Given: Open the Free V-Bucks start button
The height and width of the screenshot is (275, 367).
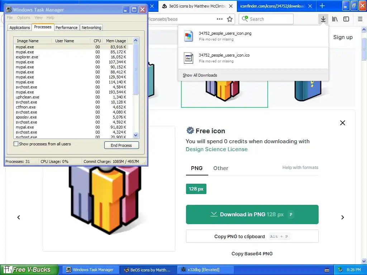Looking at the screenshot, I should (29, 270).
